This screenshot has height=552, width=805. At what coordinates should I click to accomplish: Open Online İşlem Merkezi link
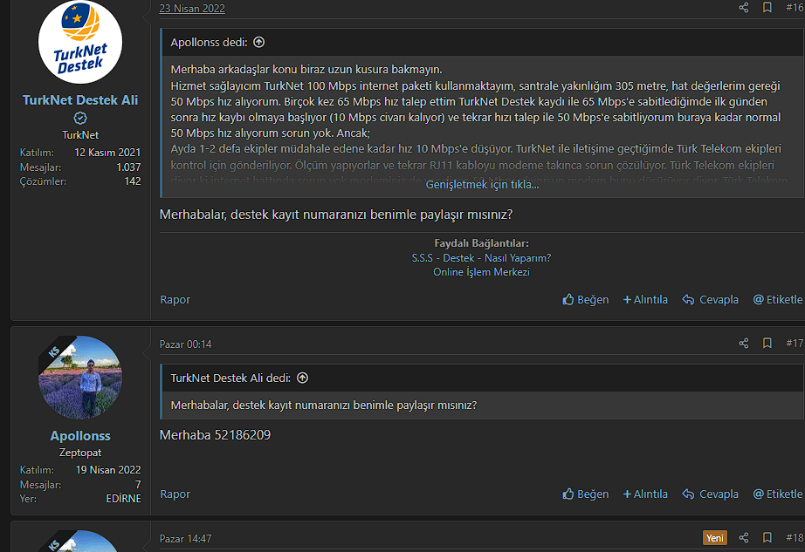tap(481, 272)
